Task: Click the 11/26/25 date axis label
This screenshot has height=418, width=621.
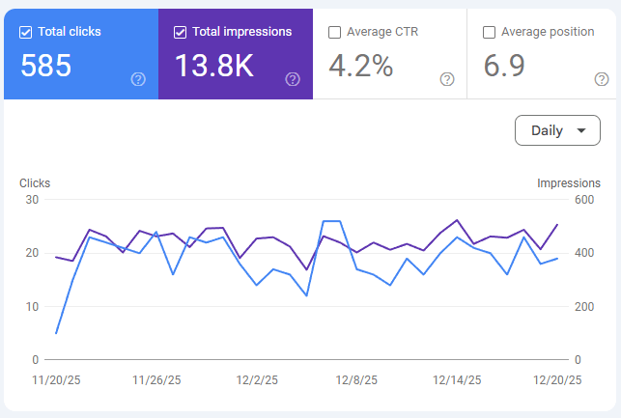Action: point(156,380)
